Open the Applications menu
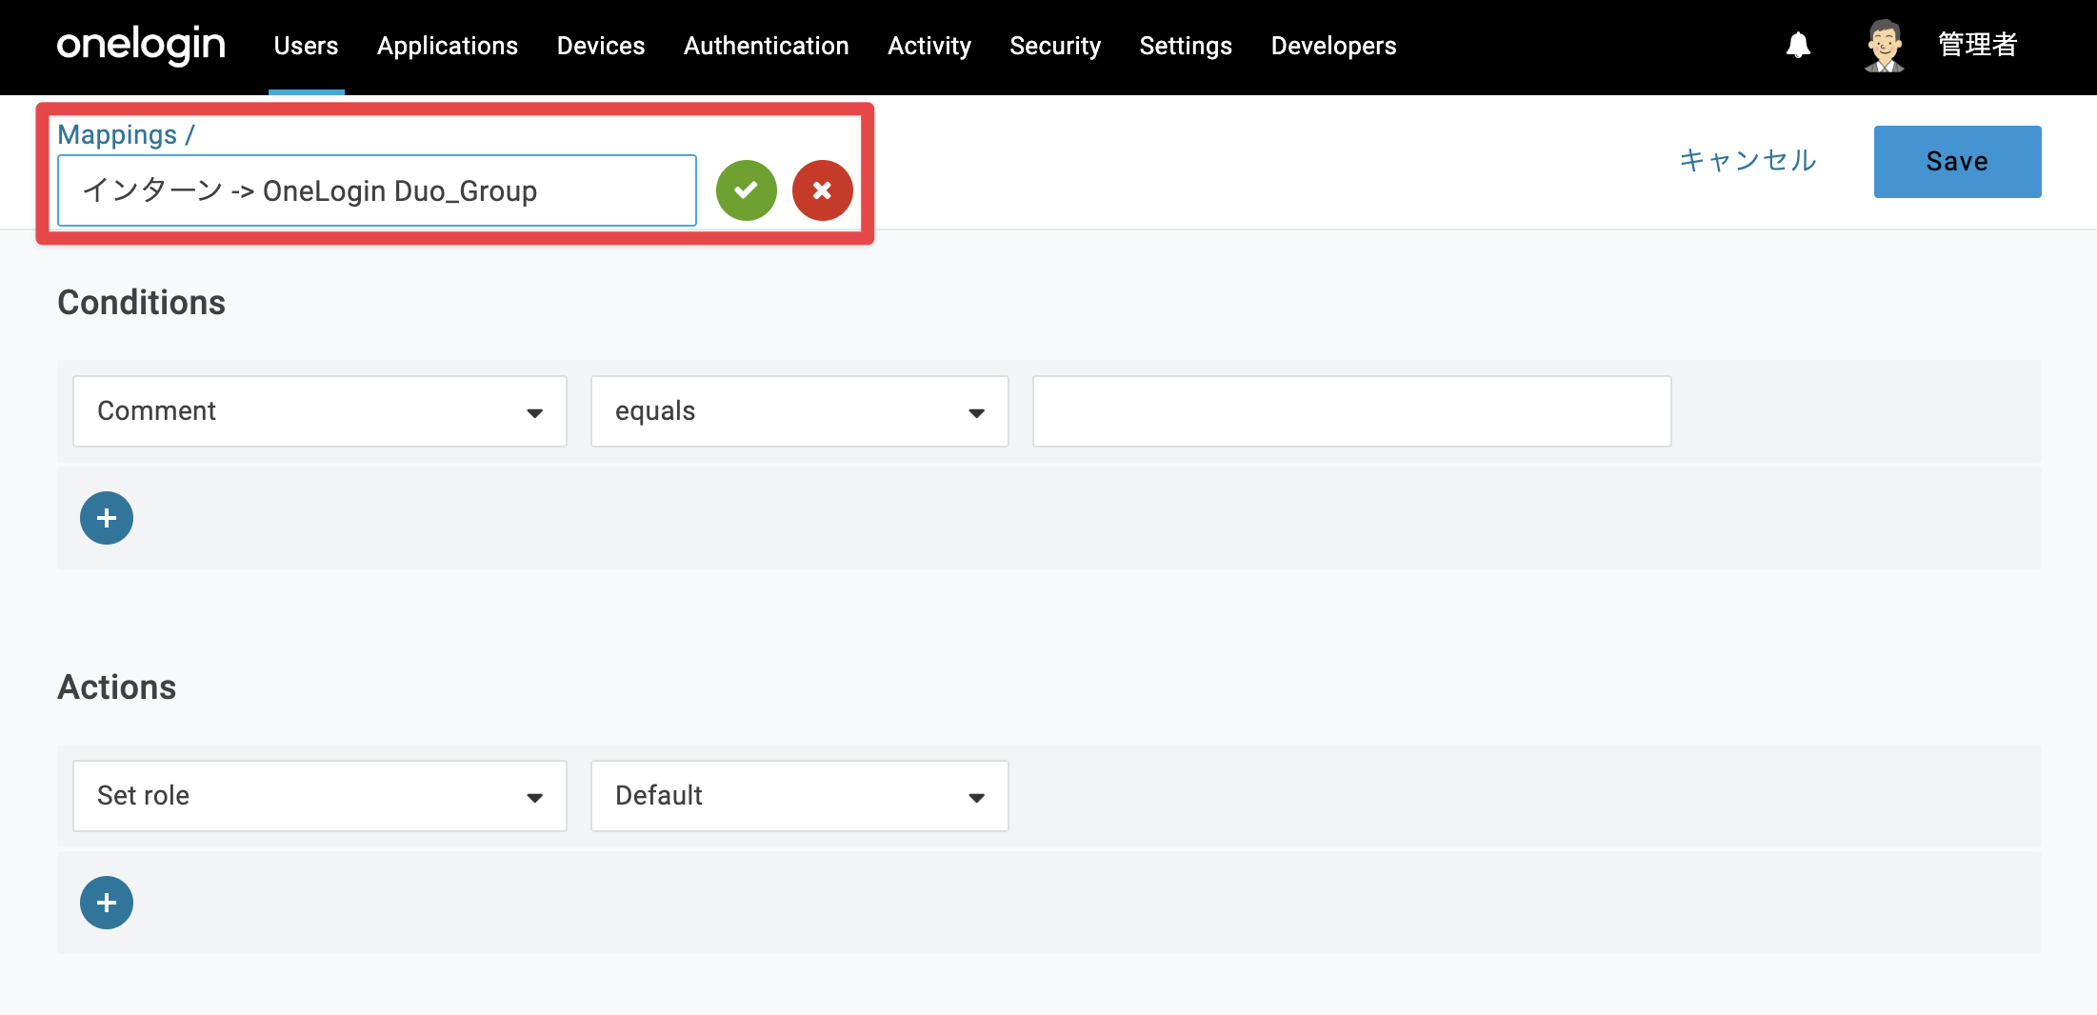The height and width of the screenshot is (1015, 2097). pyautogui.click(x=448, y=46)
